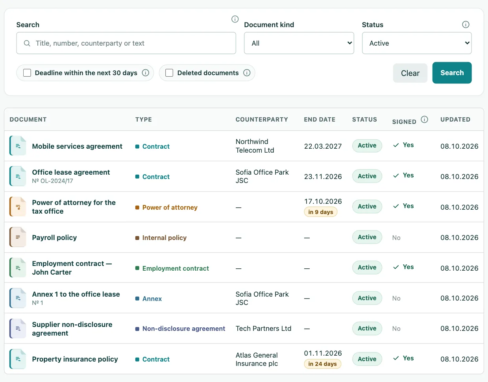Click the COUNTERPARTY column header
488x382 pixels.
[262, 120]
